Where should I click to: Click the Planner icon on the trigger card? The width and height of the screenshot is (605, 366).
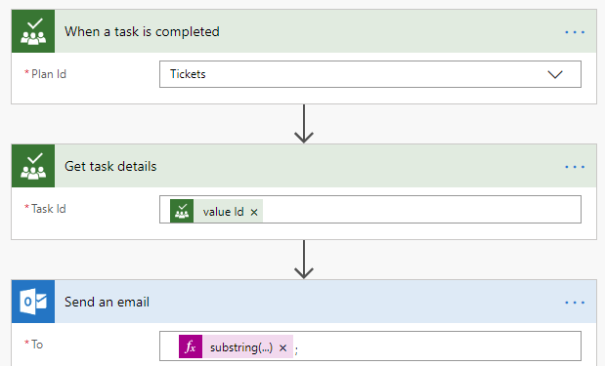[33, 31]
